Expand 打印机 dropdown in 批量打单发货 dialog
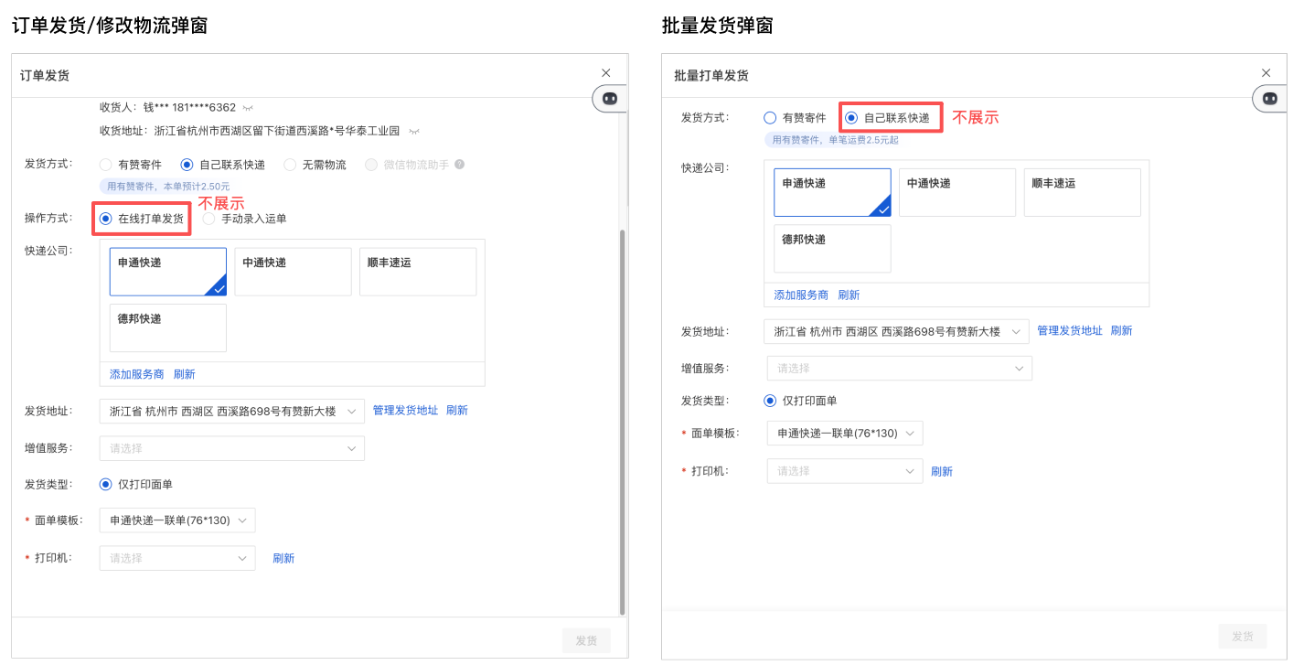The width and height of the screenshot is (1293, 665). [x=844, y=471]
